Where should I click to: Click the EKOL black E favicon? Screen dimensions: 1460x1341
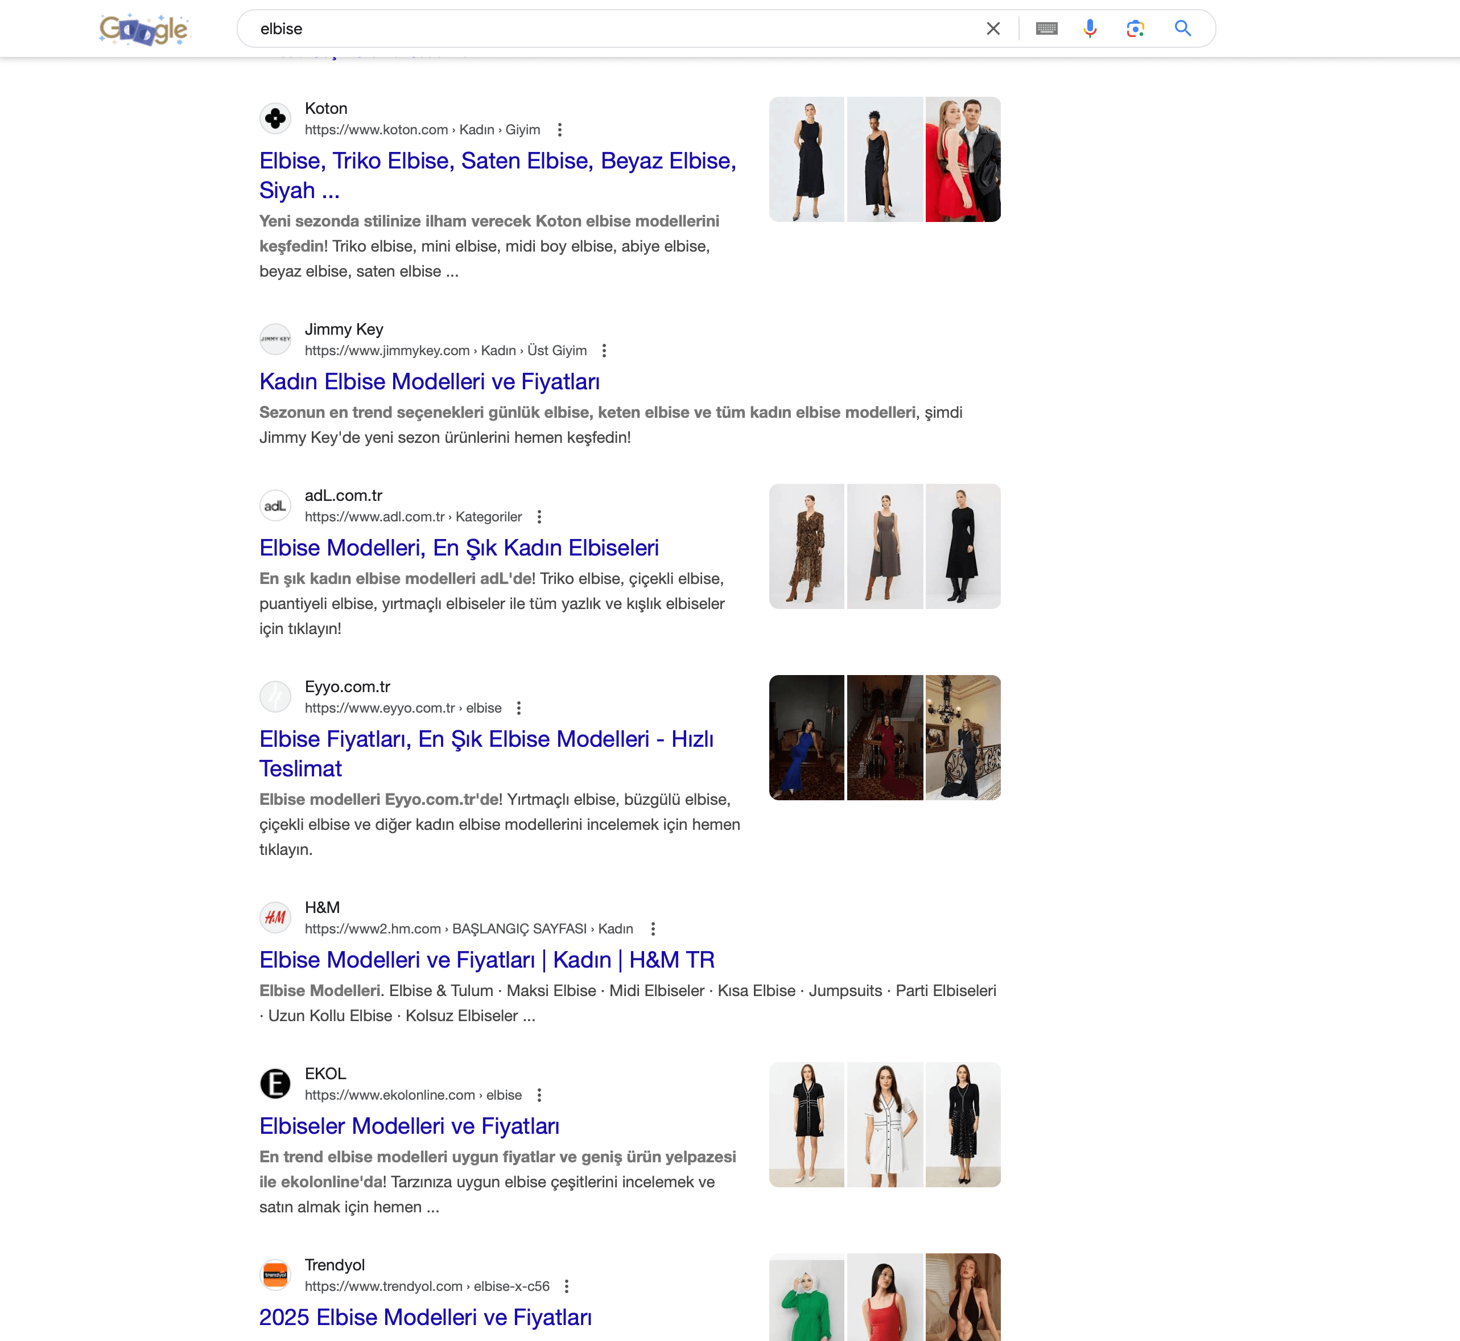pyautogui.click(x=275, y=1084)
